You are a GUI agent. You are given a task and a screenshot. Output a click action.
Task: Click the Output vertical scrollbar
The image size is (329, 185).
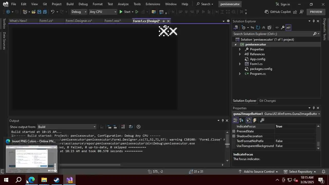pos(227,146)
